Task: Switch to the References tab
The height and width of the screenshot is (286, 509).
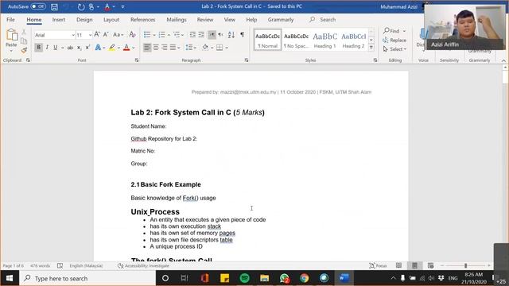Action: click(x=143, y=19)
